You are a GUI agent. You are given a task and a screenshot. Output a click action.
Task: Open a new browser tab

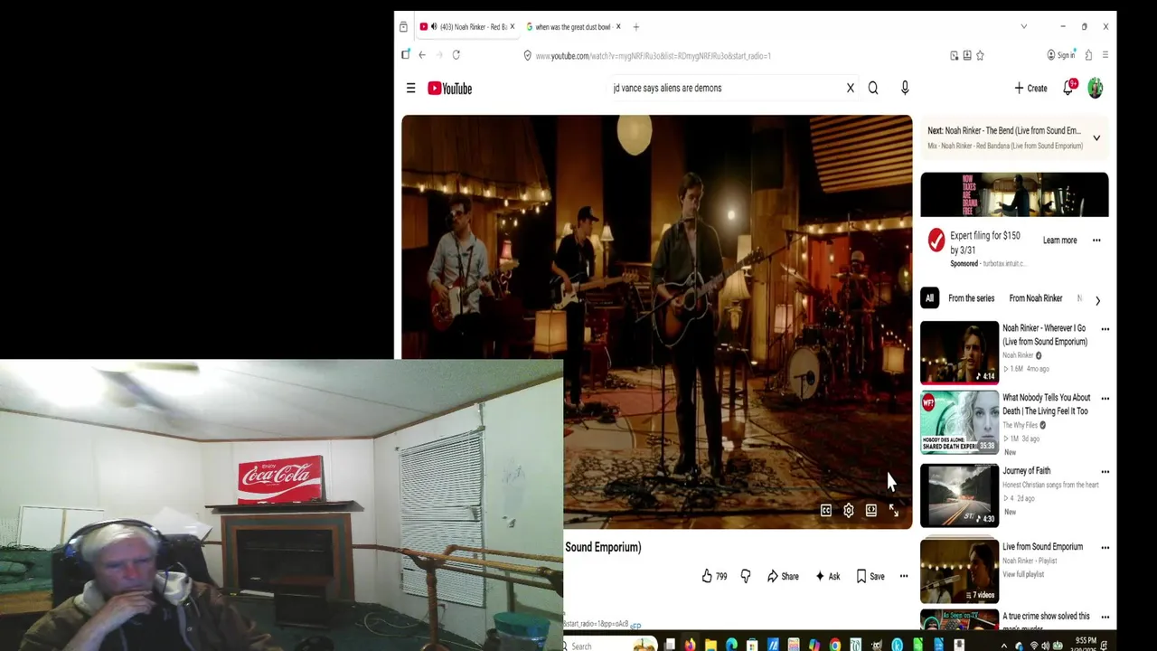(x=635, y=27)
